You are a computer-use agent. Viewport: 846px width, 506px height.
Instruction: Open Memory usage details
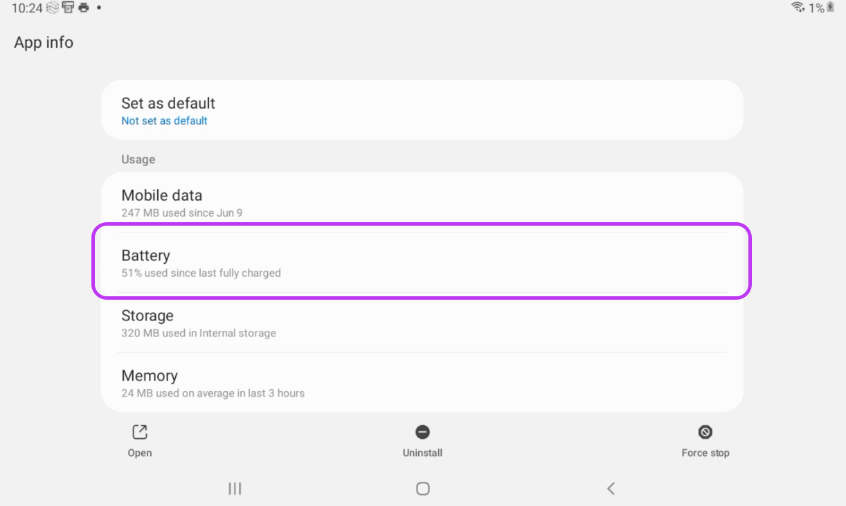(x=422, y=383)
